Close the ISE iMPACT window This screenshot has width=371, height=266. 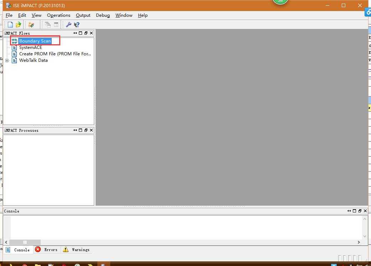[360, 5]
